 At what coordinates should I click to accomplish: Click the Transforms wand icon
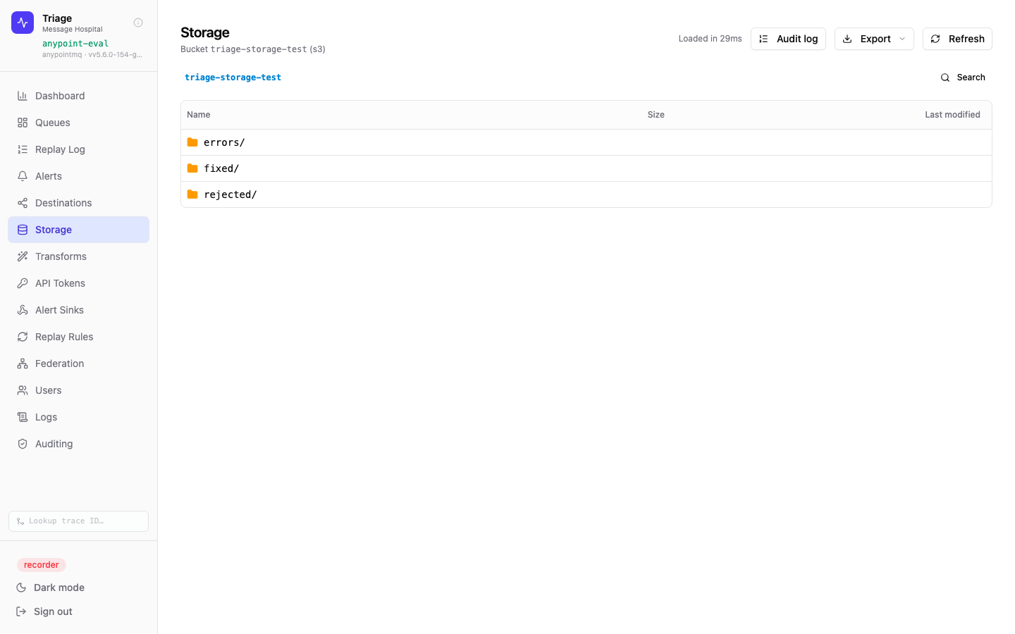[x=23, y=256]
